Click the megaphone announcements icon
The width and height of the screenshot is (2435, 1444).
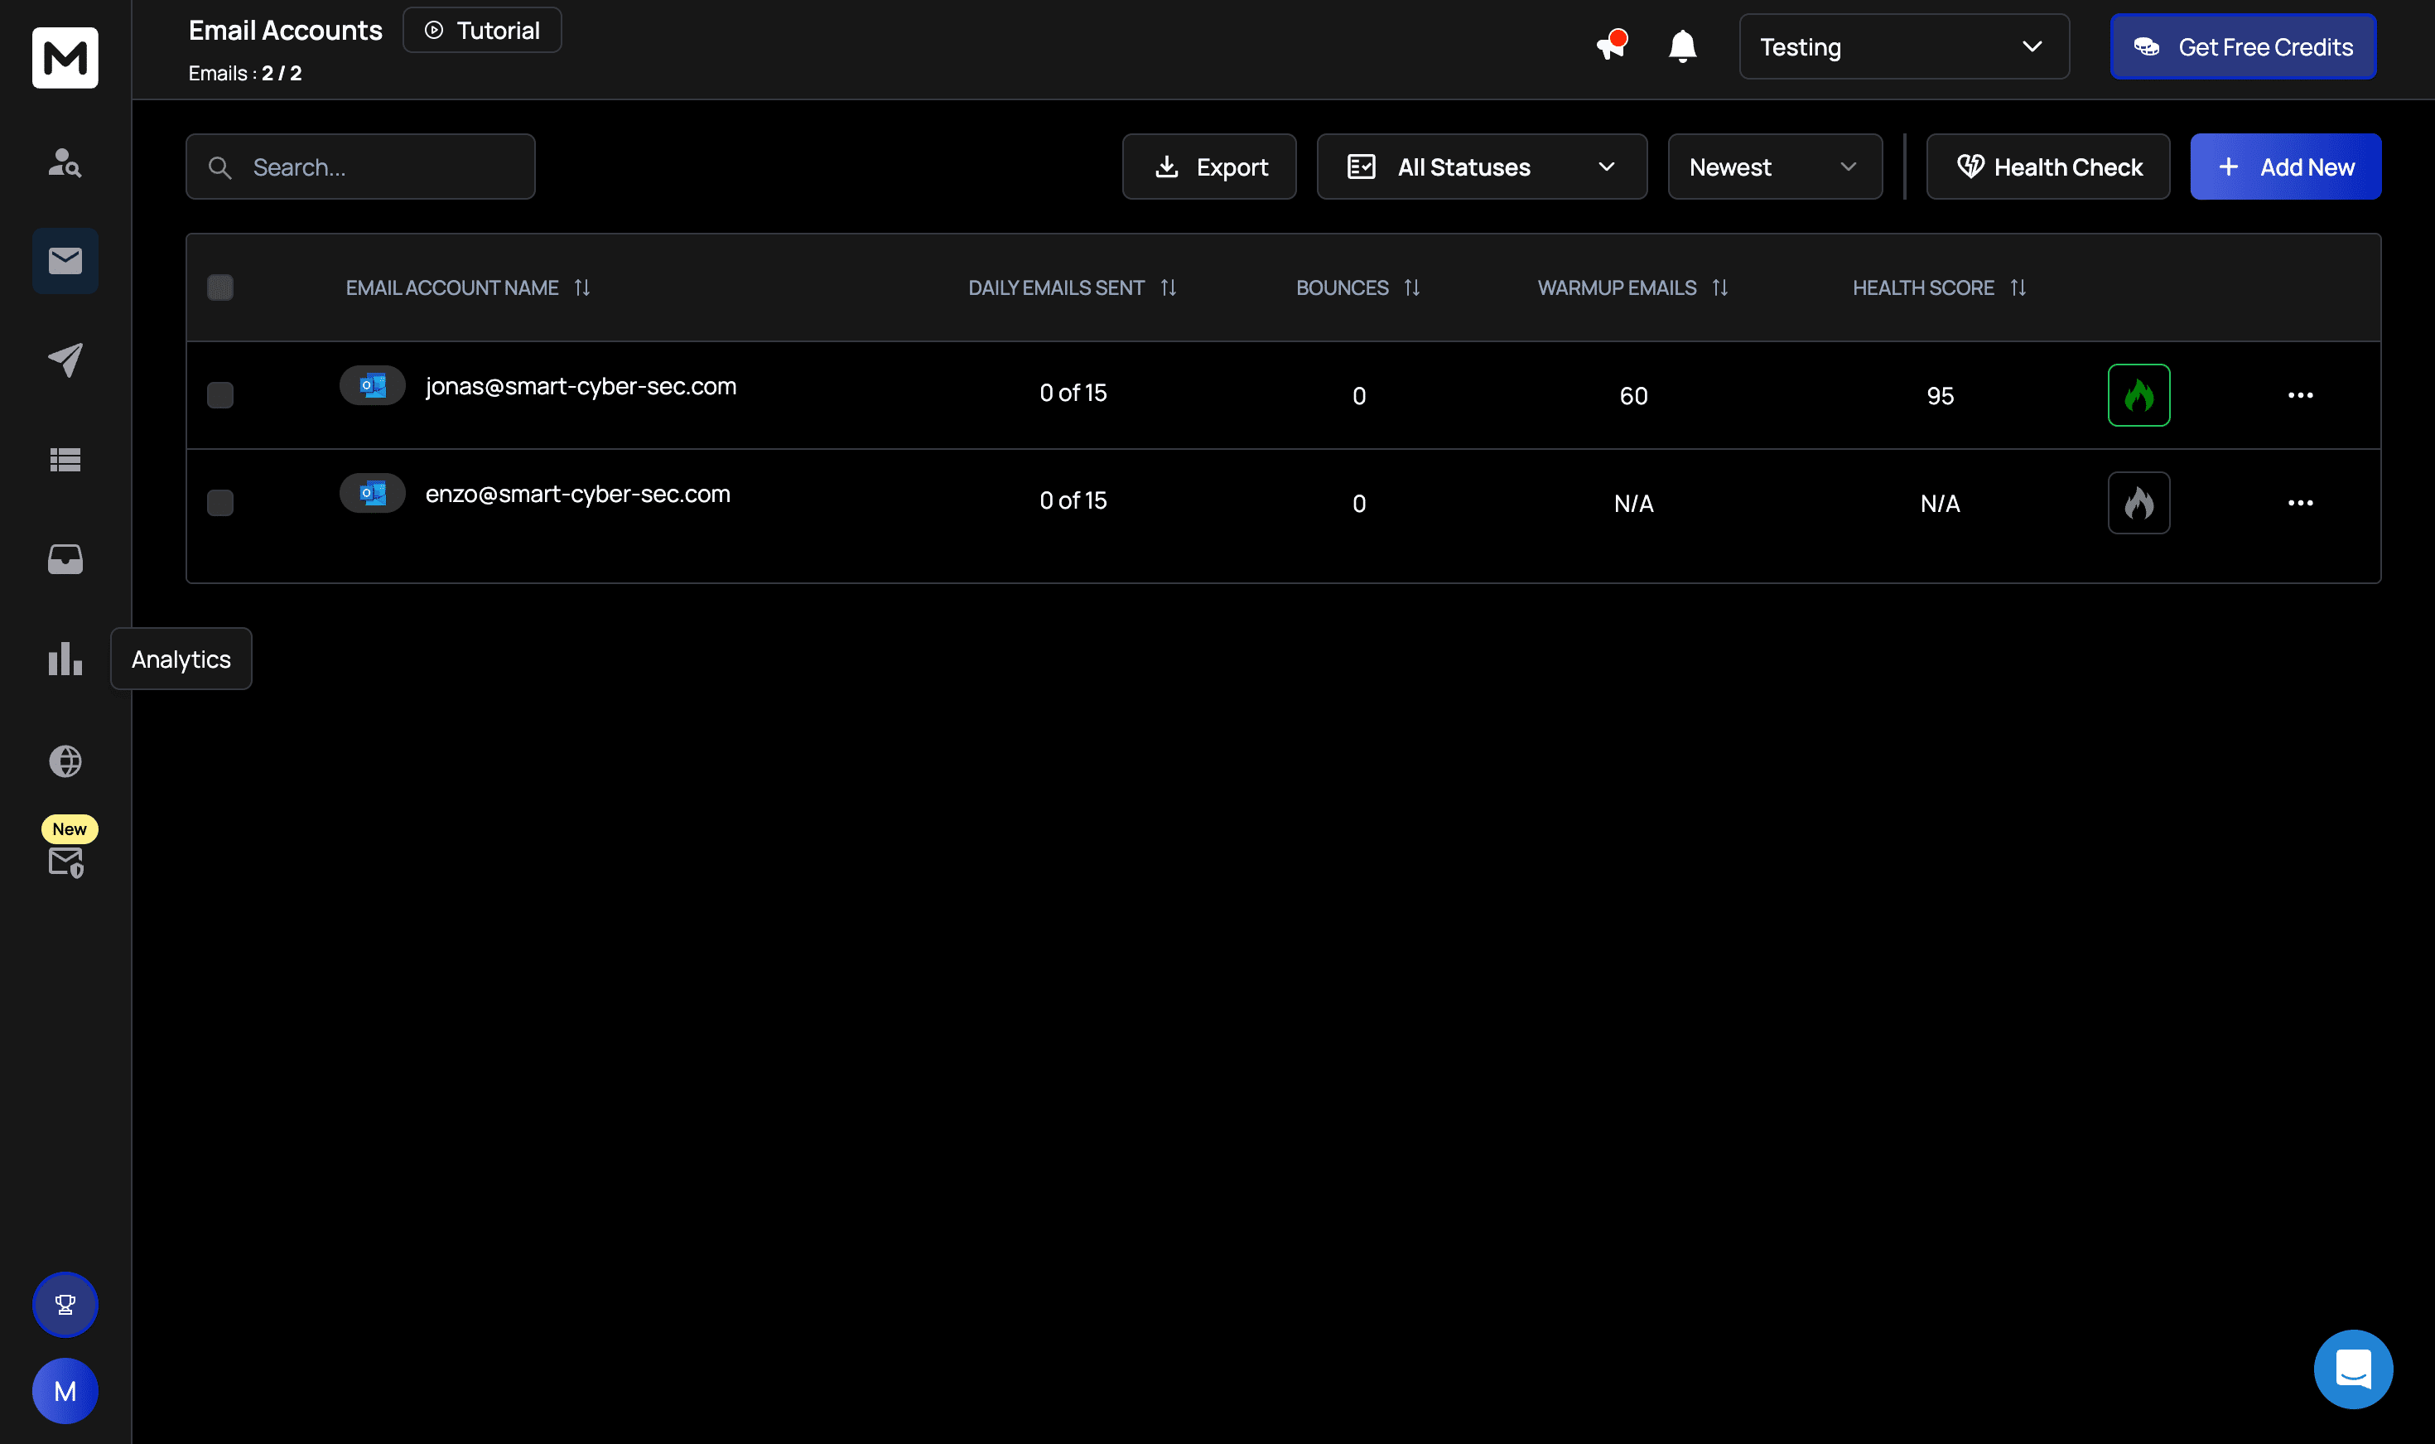(x=1611, y=46)
